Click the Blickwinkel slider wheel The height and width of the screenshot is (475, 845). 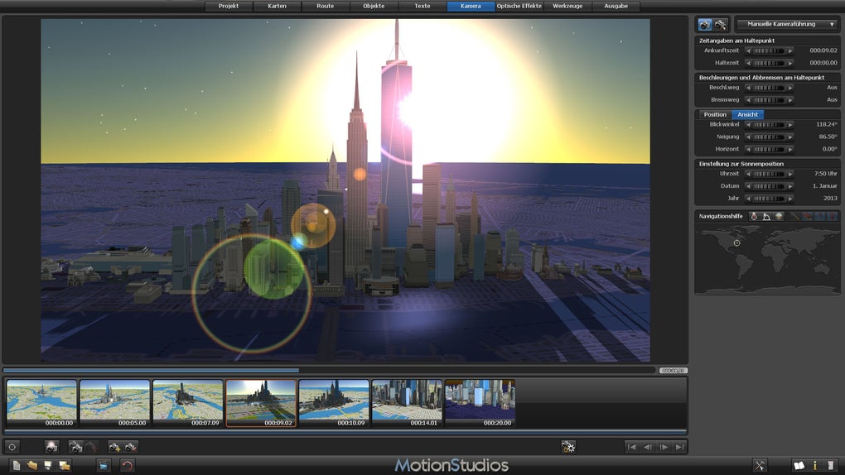(769, 125)
